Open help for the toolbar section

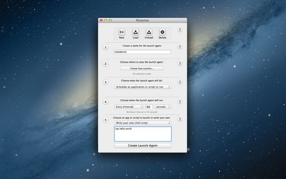(180, 30)
